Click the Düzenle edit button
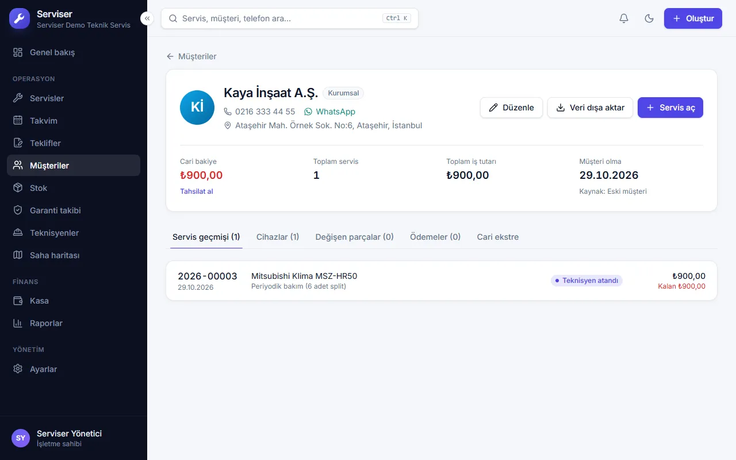This screenshot has height=460, width=736. 511,108
